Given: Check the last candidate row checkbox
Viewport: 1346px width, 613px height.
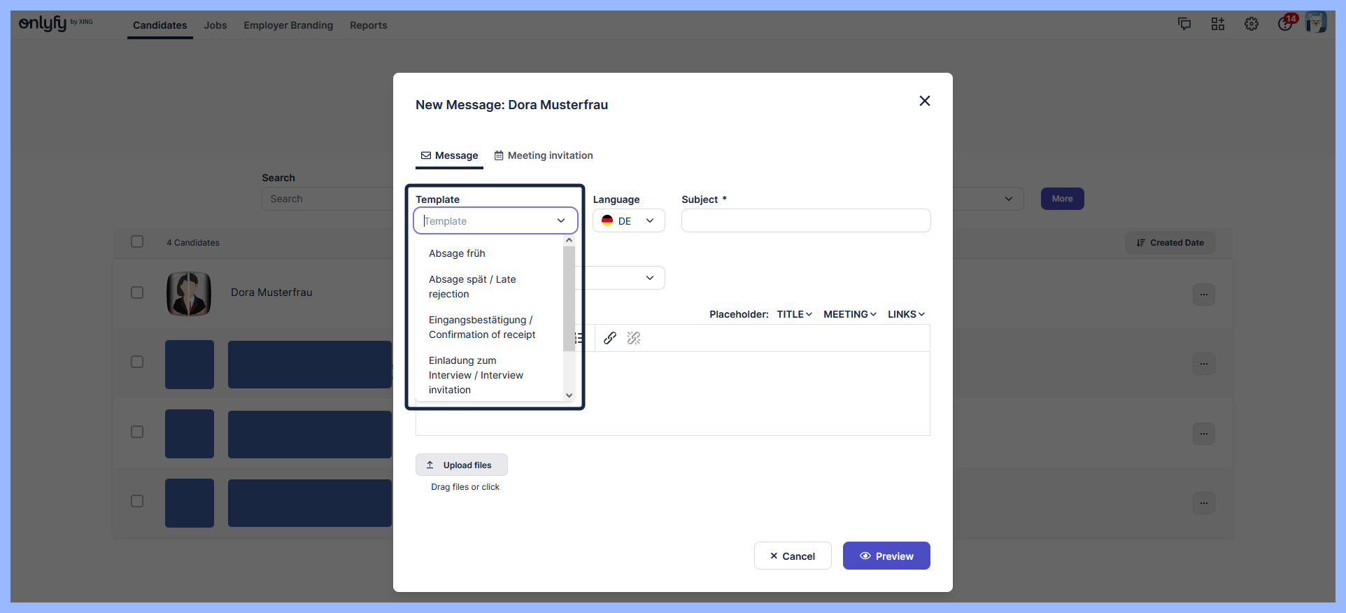Looking at the screenshot, I should tap(137, 501).
